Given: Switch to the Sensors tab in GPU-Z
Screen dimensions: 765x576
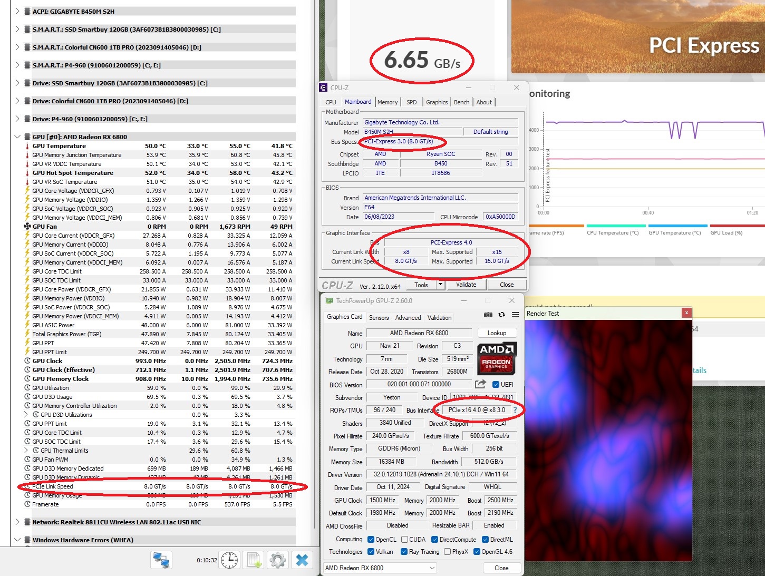Looking at the screenshot, I should coord(379,318).
